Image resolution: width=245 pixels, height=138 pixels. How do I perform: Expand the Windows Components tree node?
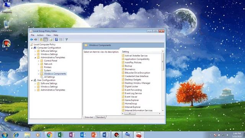pyautogui.click(x=39, y=74)
